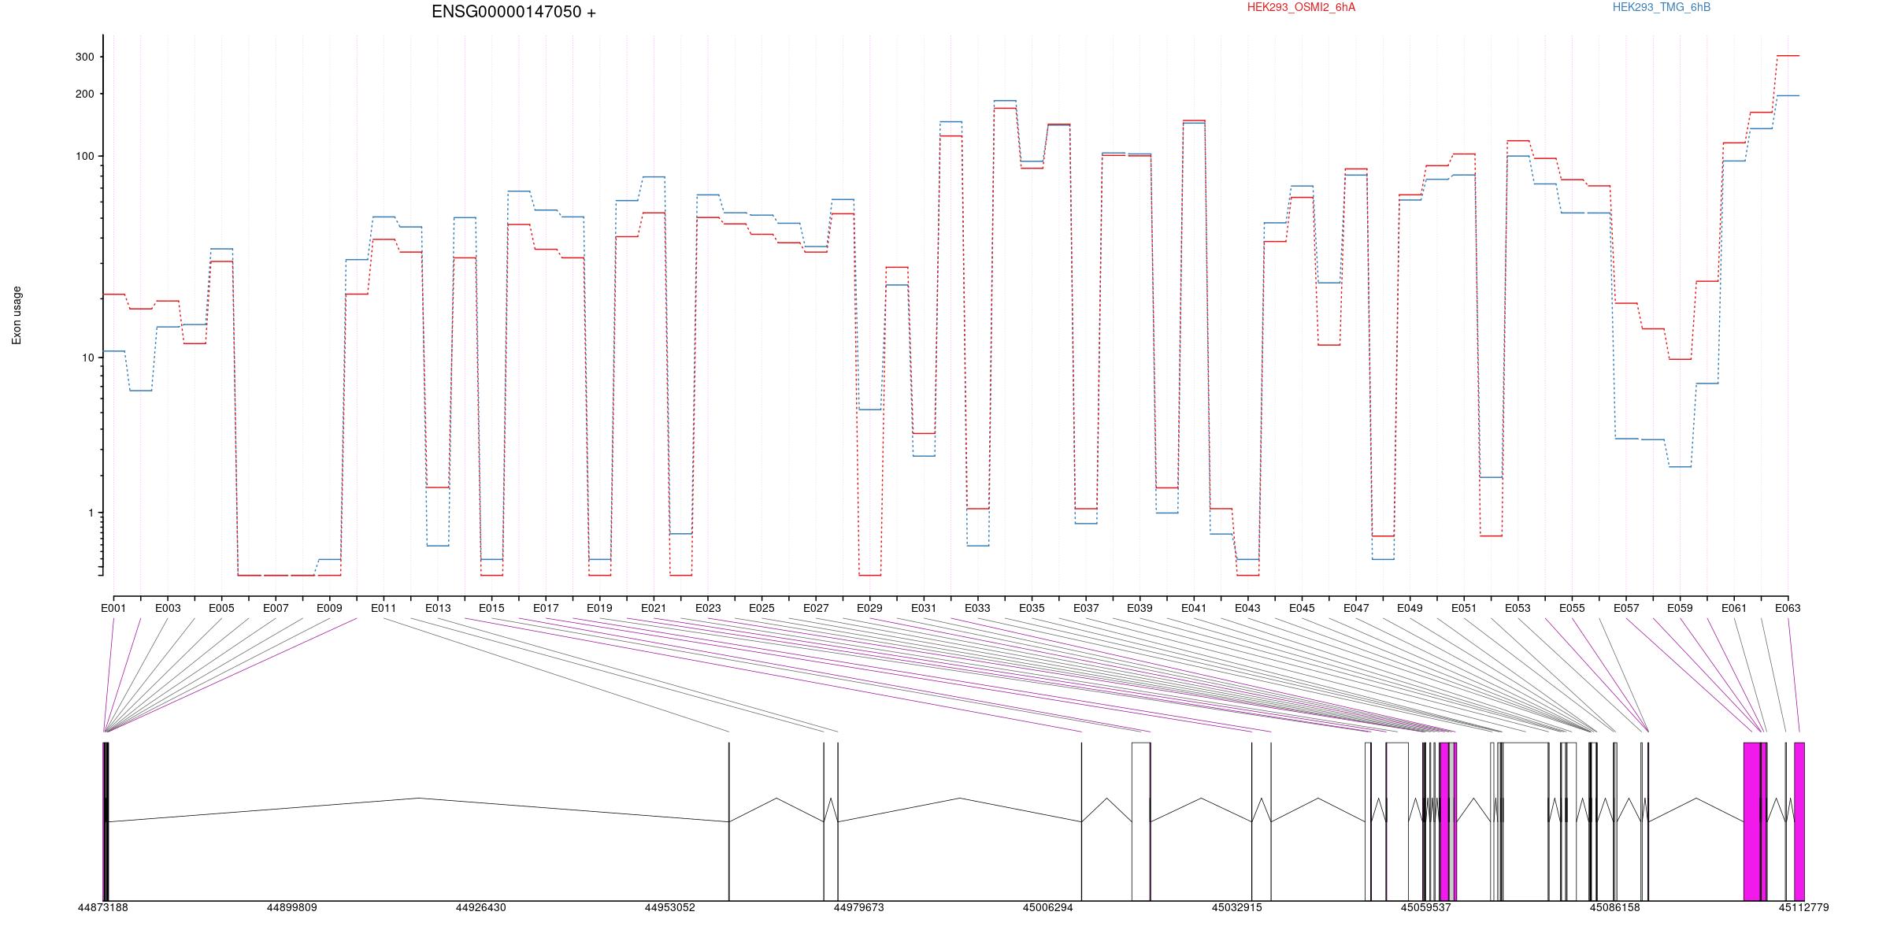1890x945 pixels.
Task: Select exon label E059
Action: (x=1680, y=608)
